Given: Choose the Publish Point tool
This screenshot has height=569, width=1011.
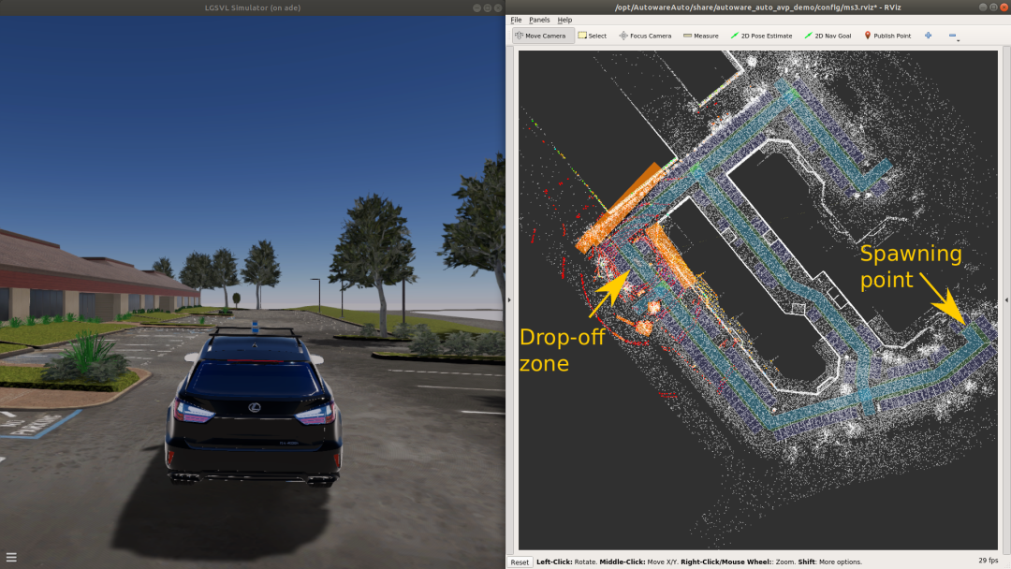Looking at the screenshot, I should click(887, 36).
